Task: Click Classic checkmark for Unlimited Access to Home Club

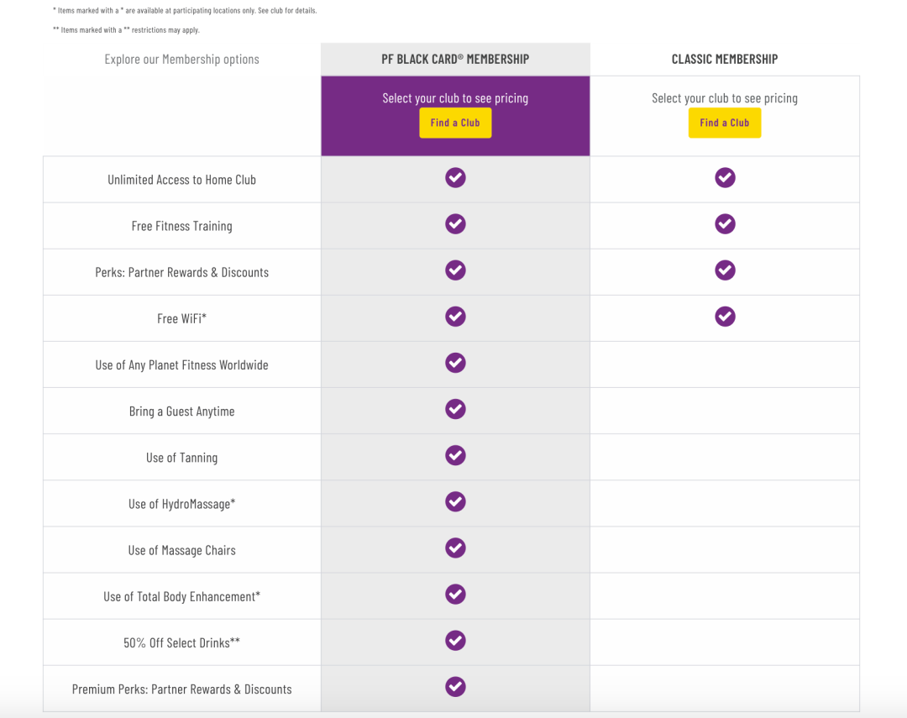Action: (725, 178)
